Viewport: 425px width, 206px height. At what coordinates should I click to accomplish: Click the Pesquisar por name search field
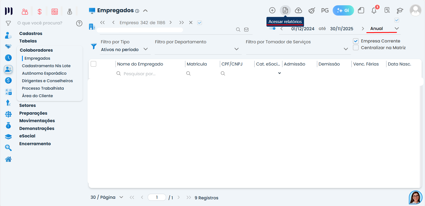coord(149,74)
